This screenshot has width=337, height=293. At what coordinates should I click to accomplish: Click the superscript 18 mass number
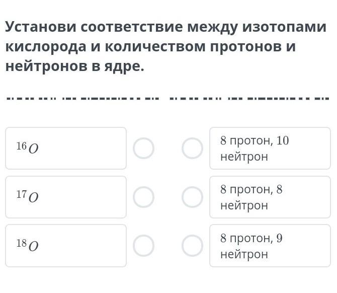click(21, 243)
